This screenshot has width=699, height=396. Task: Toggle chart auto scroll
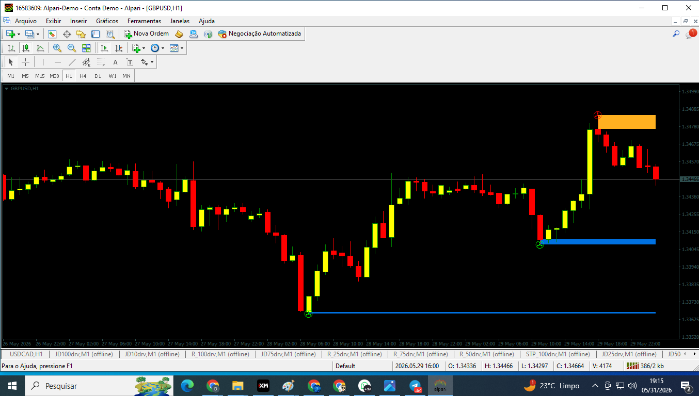click(104, 48)
